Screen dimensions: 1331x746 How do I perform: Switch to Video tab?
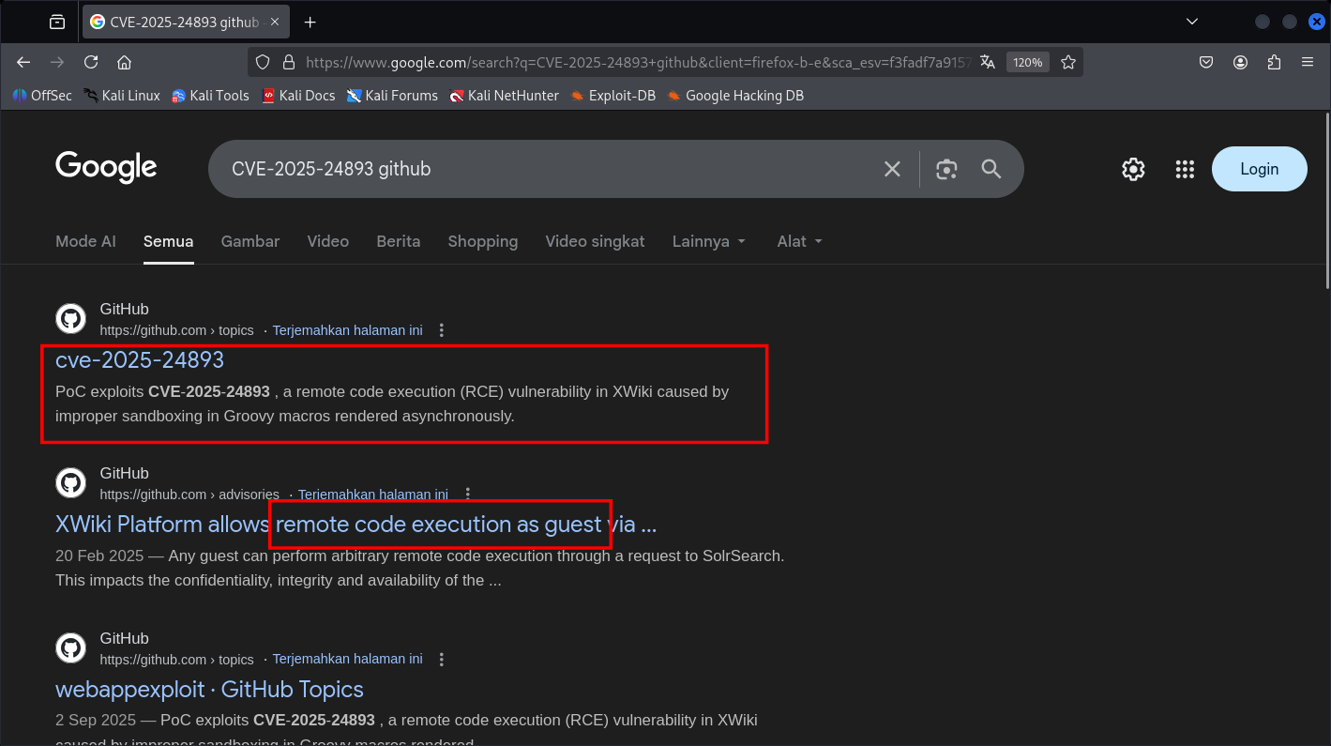pos(328,241)
